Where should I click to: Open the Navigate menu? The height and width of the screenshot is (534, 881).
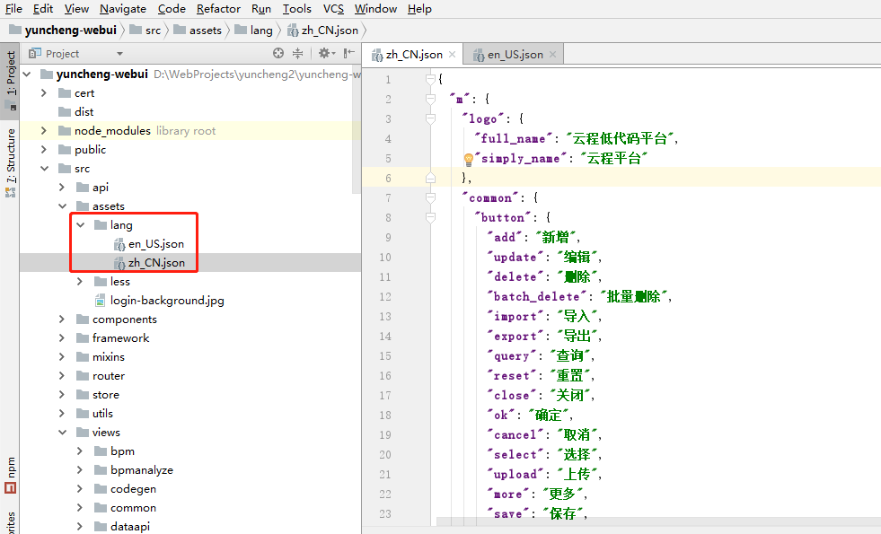tap(122, 9)
